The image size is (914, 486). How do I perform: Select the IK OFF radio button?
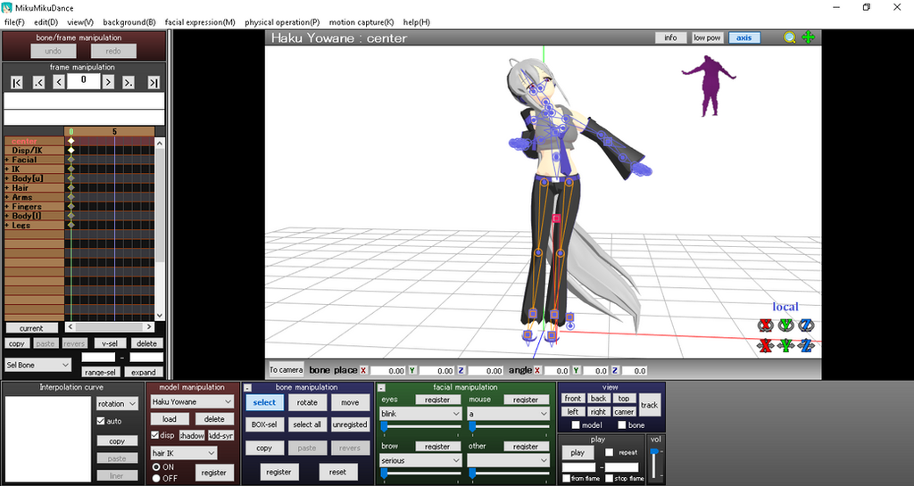tap(156, 478)
